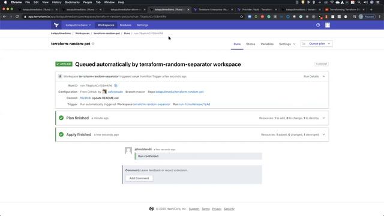The height and width of the screenshot is (216, 384).
Task: Click the Terms link in footer
Action: coord(205,209)
